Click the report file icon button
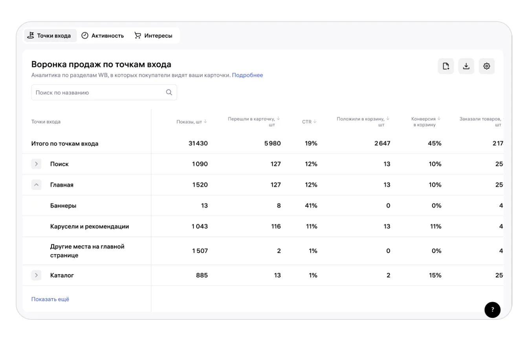Screen dimensions: 528x341 coord(446,66)
